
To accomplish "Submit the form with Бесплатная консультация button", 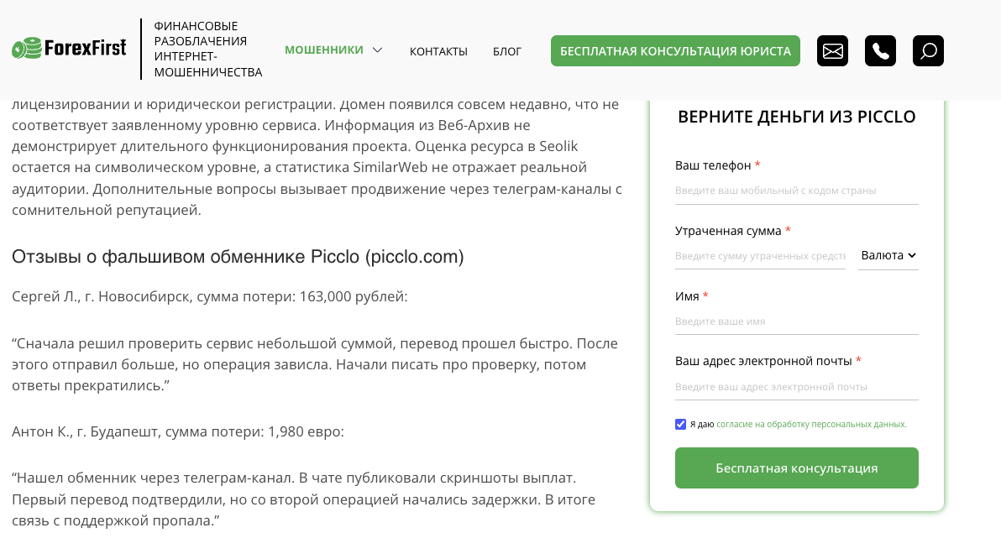I will pos(796,468).
